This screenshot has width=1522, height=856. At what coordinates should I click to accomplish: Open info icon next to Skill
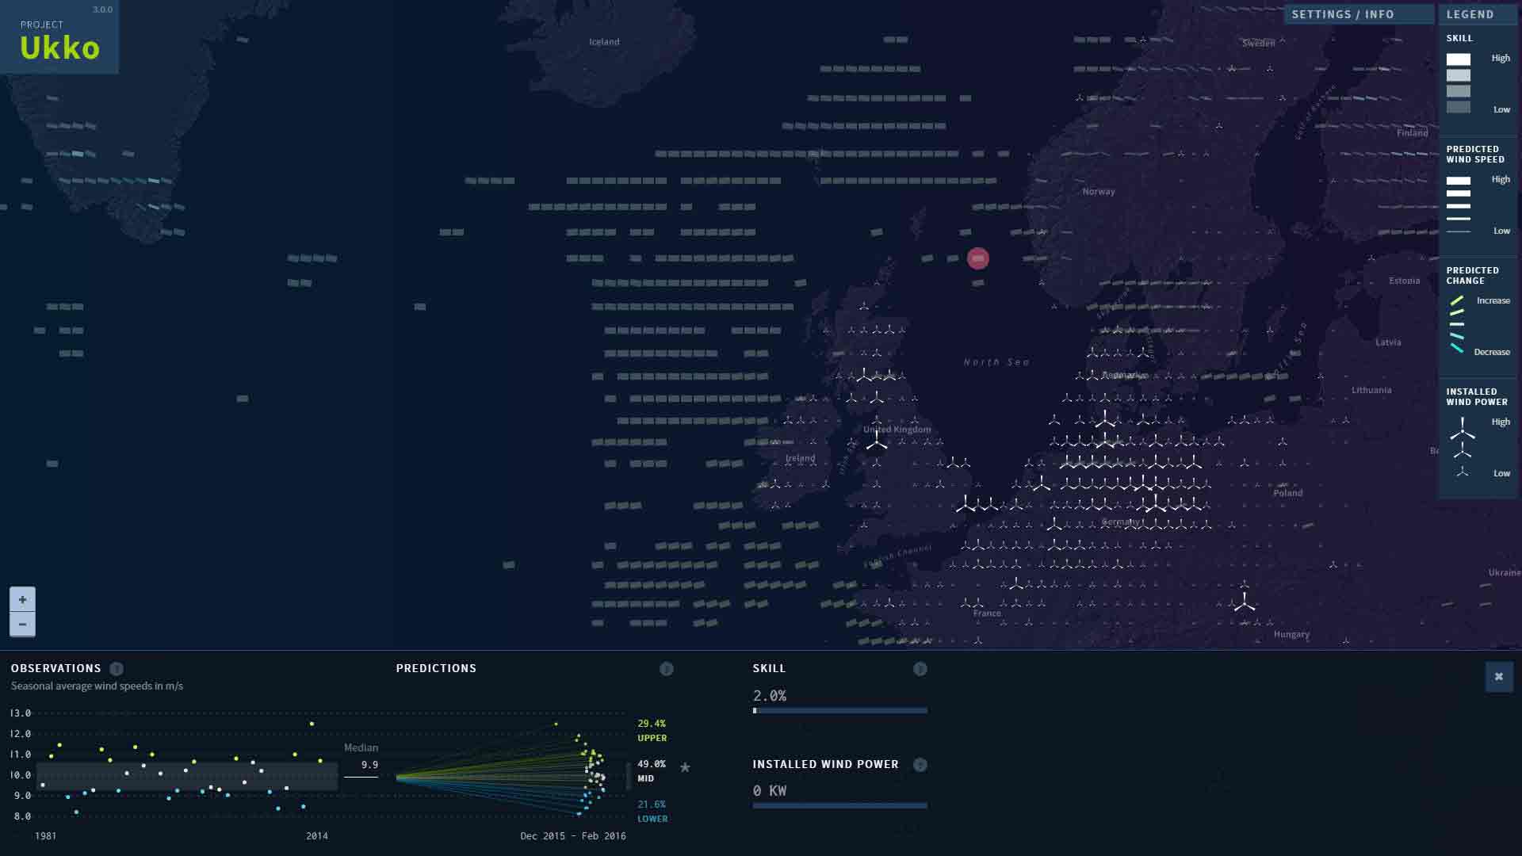(920, 669)
